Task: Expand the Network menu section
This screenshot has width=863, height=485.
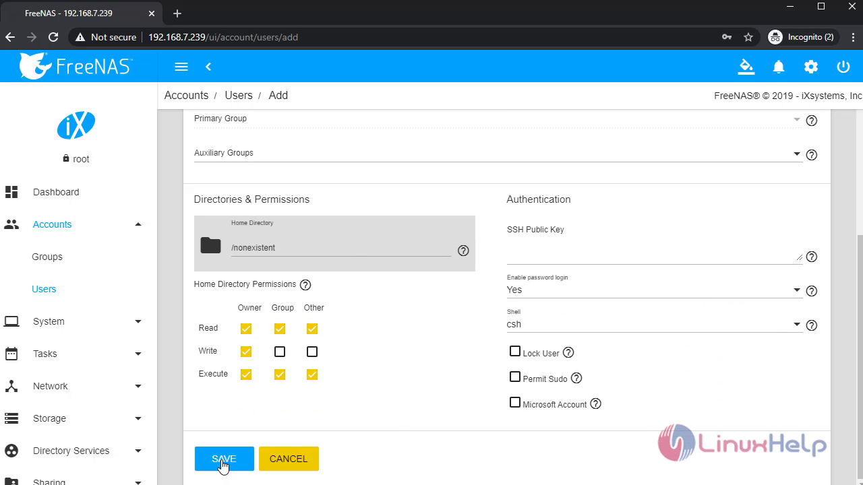Action: 78,386
